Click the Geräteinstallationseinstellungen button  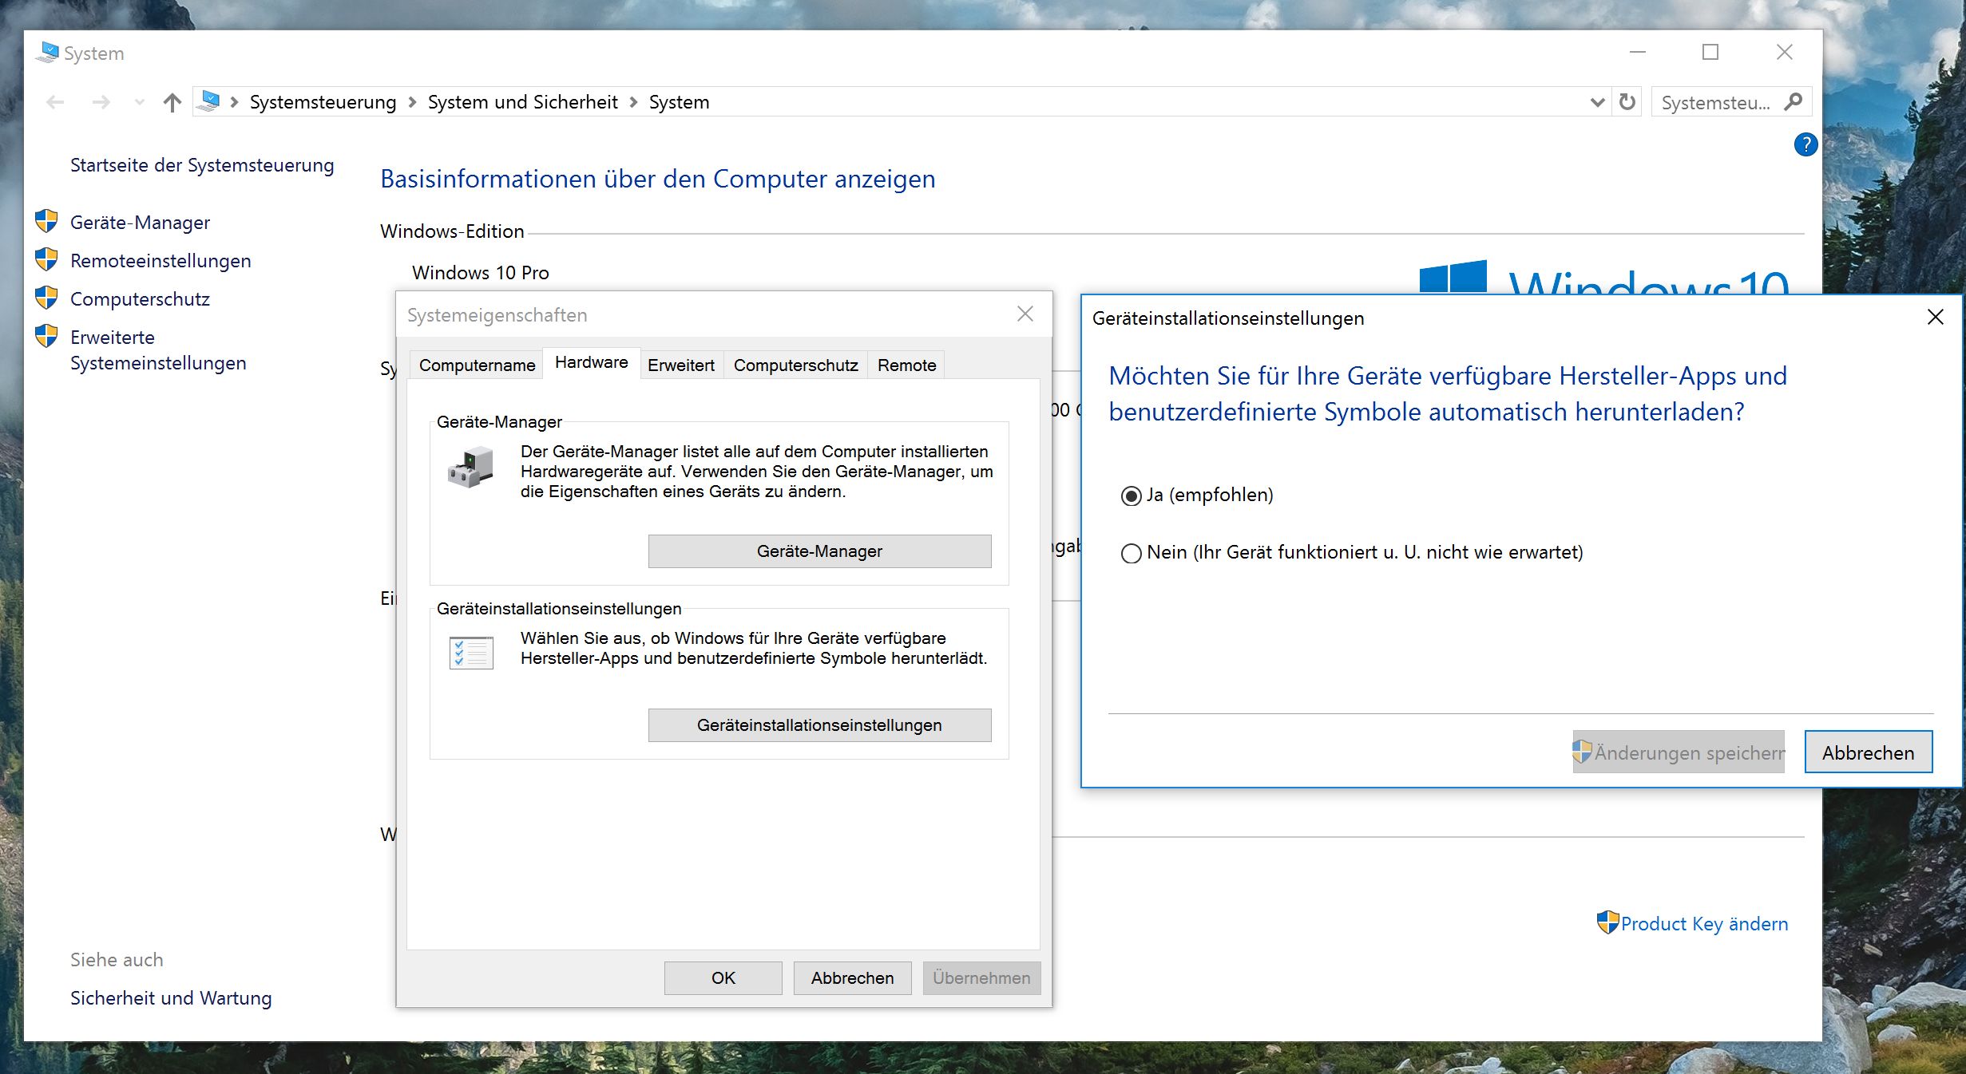tap(819, 725)
